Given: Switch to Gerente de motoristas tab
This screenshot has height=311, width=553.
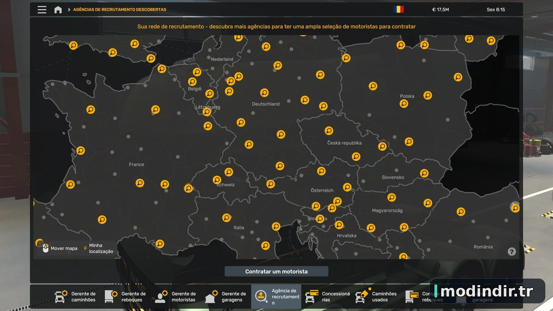Looking at the screenshot, I should [x=176, y=296].
